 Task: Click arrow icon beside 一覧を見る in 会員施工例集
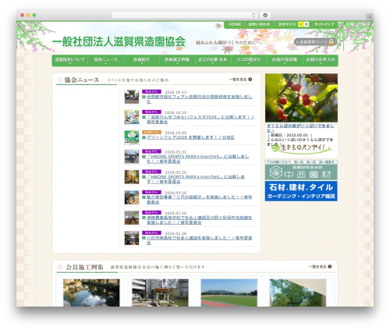pyautogui.click(x=330, y=266)
